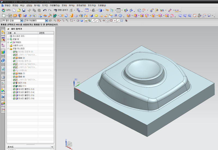Click the measure distance icon

177,10
